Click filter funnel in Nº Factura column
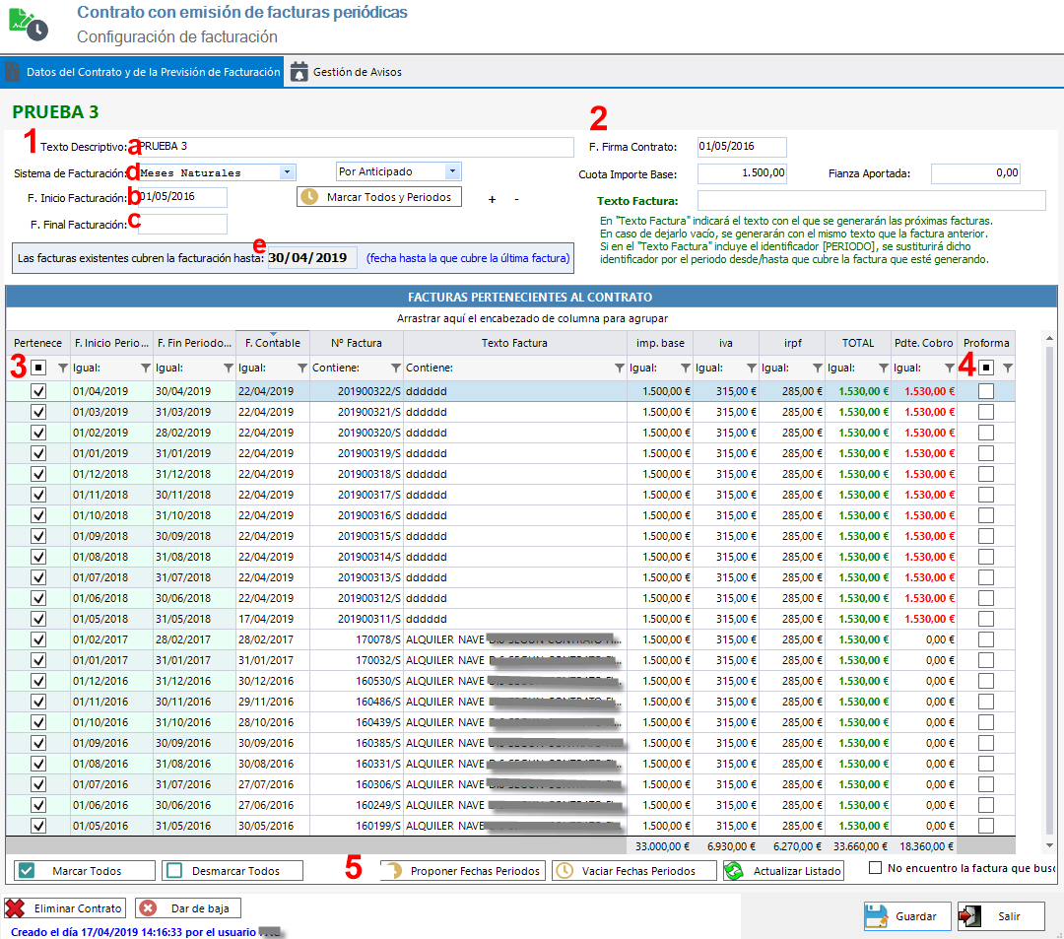Viewport: 1064px width, 939px height. click(396, 368)
